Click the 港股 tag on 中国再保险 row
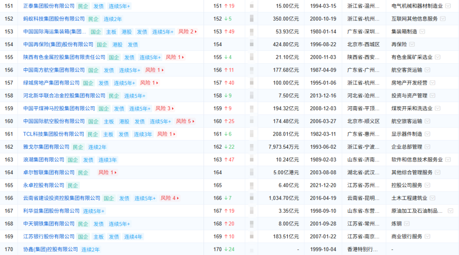This screenshot has height=255, width=459. click(117, 44)
